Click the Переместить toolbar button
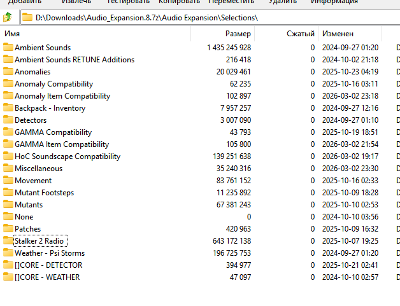The height and width of the screenshot is (306, 400). [231, 2]
